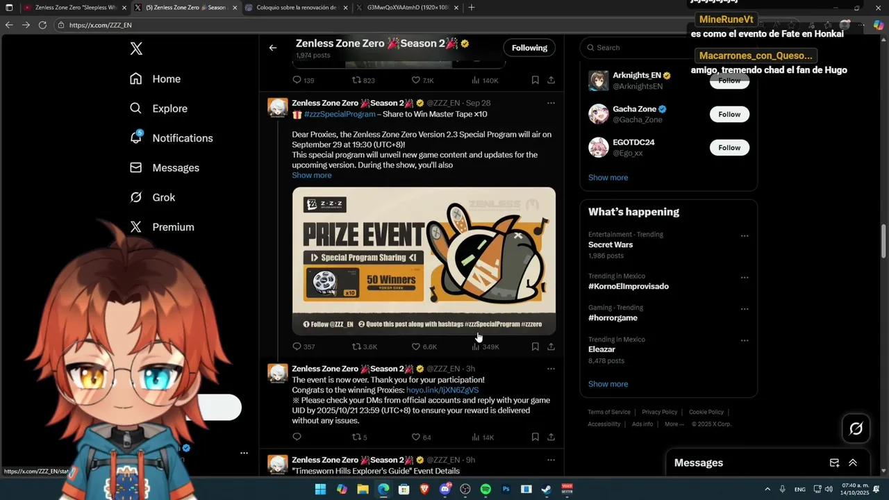The image size is (889, 500).
Task: Open Spotify from the taskbar
Action: tap(485, 490)
